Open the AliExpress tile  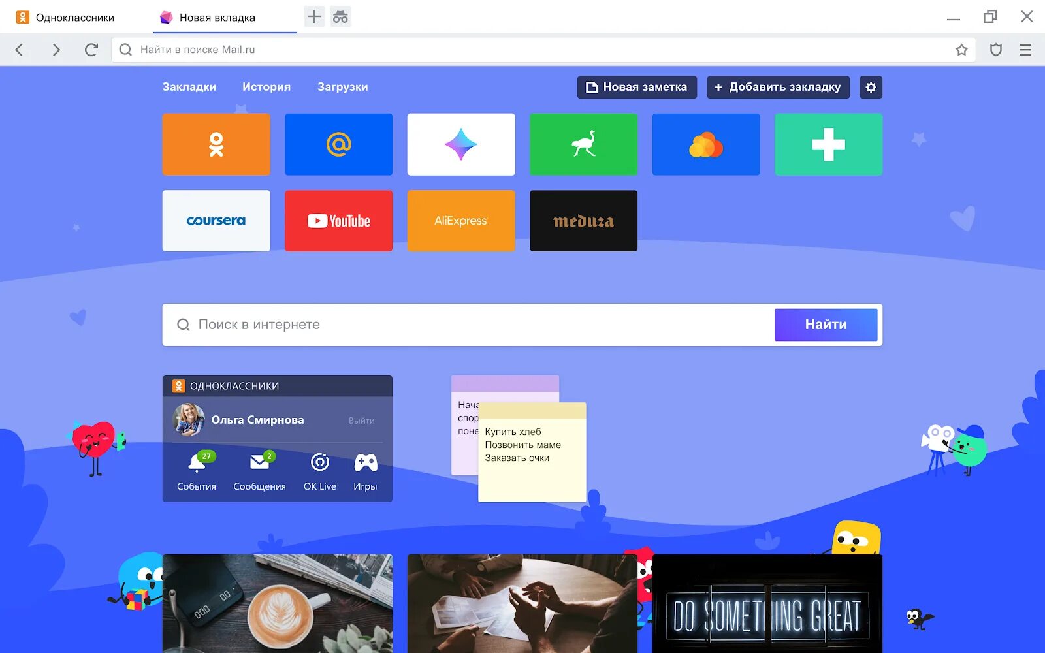(x=461, y=221)
